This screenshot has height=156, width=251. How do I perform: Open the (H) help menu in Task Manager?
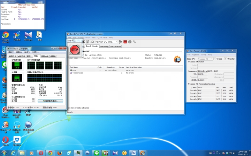coord(35,52)
